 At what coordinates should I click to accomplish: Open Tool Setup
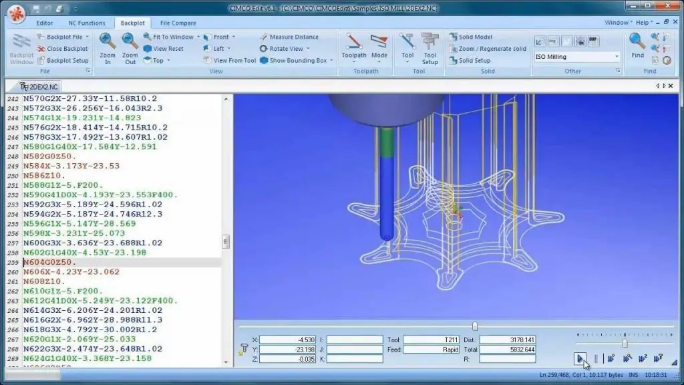click(430, 48)
